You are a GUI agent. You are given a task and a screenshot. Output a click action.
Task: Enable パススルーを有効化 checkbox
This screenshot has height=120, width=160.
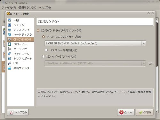pyautogui.click(x=46, y=50)
